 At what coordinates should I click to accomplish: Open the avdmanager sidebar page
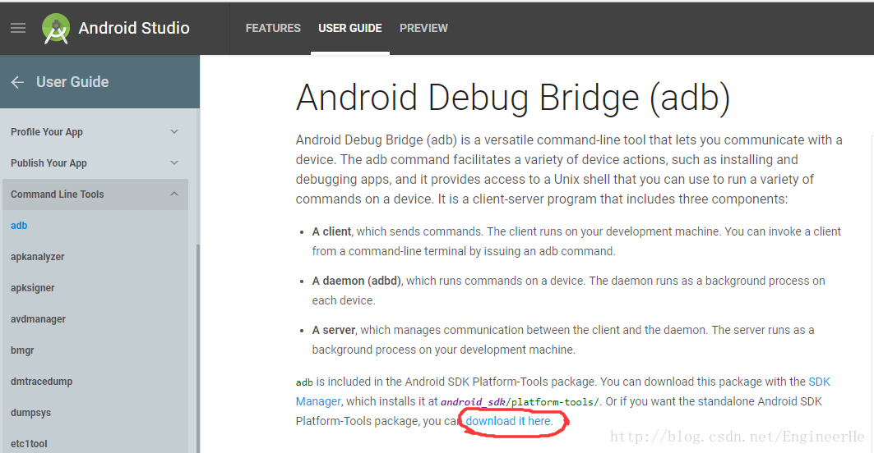click(38, 319)
